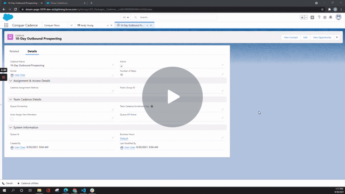345x194 pixels.
Task: Open Last Modified By User User link
Action: [129, 147]
